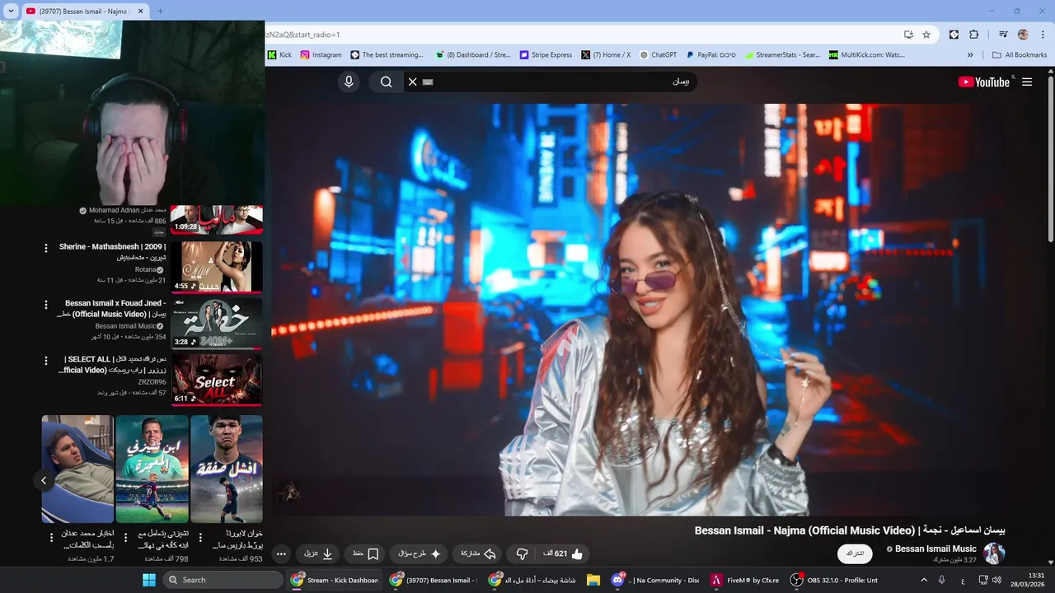Open the (7) Home / X bookmark

[606, 55]
